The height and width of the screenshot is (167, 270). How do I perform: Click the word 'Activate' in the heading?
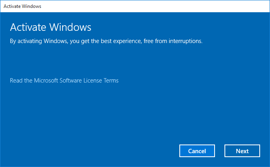[x=28, y=27]
